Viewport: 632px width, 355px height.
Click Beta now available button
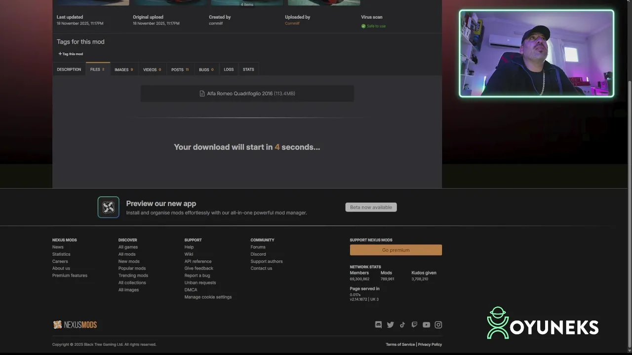tap(371, 207)
